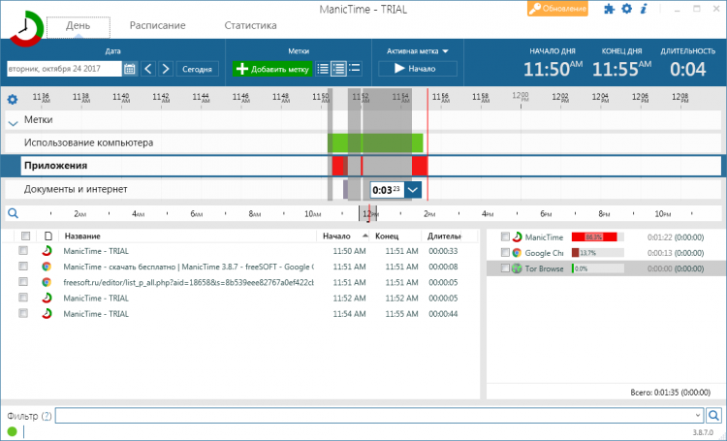Screen dimensions: 727x441
Task: Select the third tag list view icon
Action: (x=354, y=69)
